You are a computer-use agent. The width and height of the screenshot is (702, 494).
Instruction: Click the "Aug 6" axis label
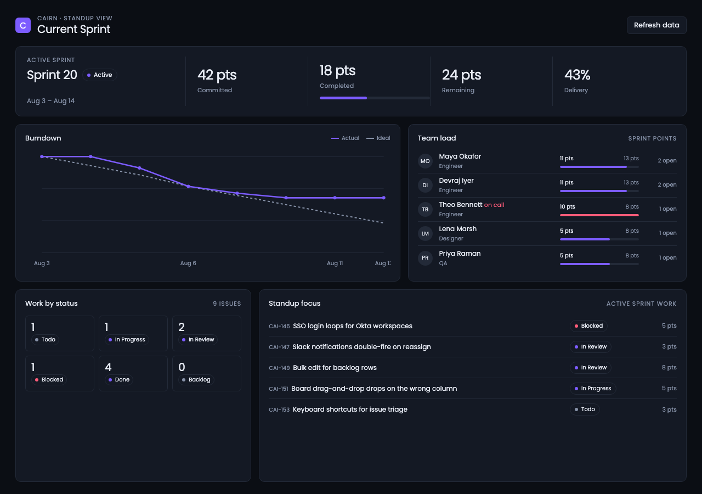[188, 263]
